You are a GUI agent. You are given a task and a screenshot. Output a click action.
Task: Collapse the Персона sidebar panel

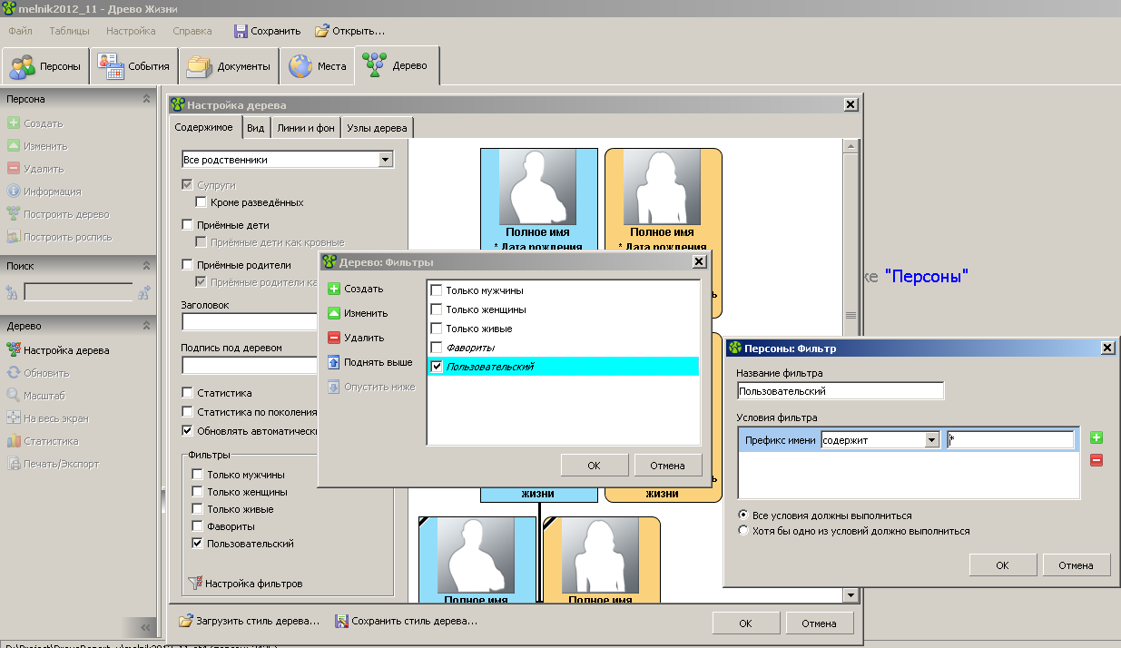point(146,99)
